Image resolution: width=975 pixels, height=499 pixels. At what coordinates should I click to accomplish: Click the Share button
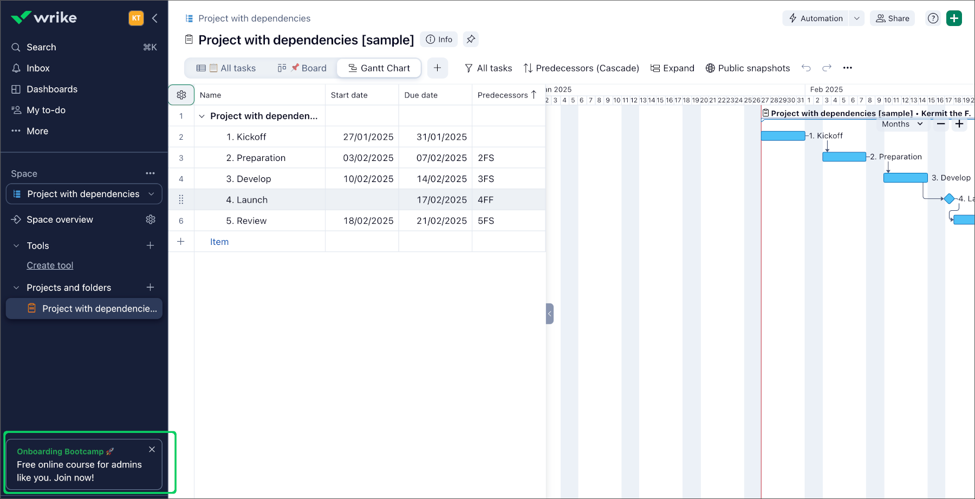(893, 18)
